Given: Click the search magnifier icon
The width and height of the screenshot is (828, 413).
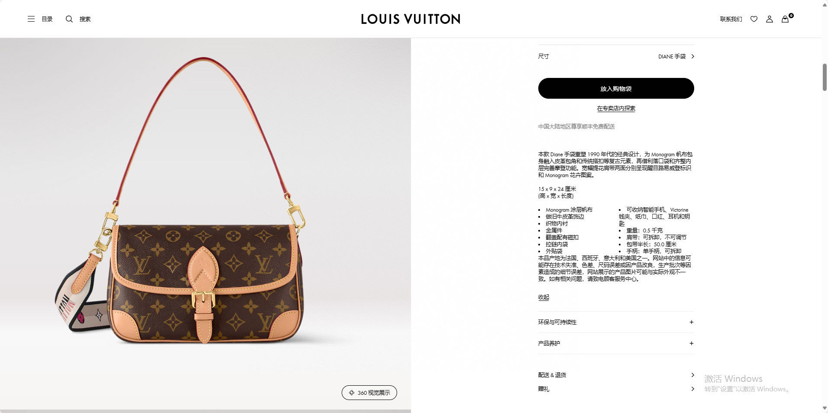Looking at the screenshot, I should tap(69, 19).
